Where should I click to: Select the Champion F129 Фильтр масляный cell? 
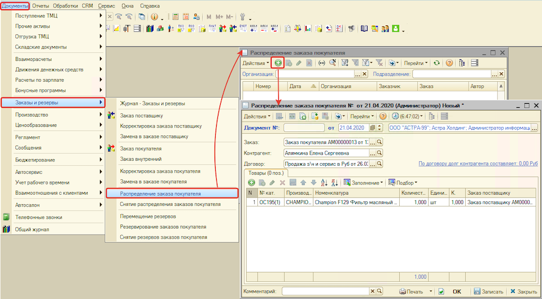coord(356,203)
